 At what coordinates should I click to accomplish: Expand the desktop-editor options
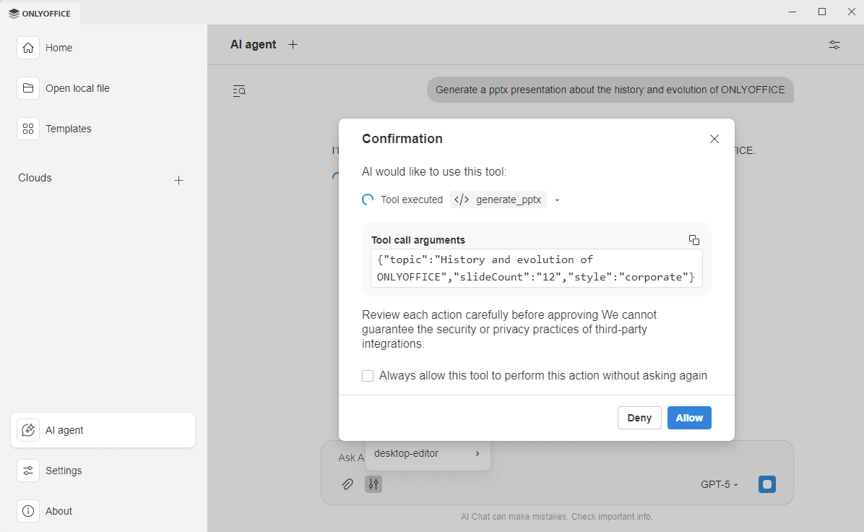pos(477,453)
